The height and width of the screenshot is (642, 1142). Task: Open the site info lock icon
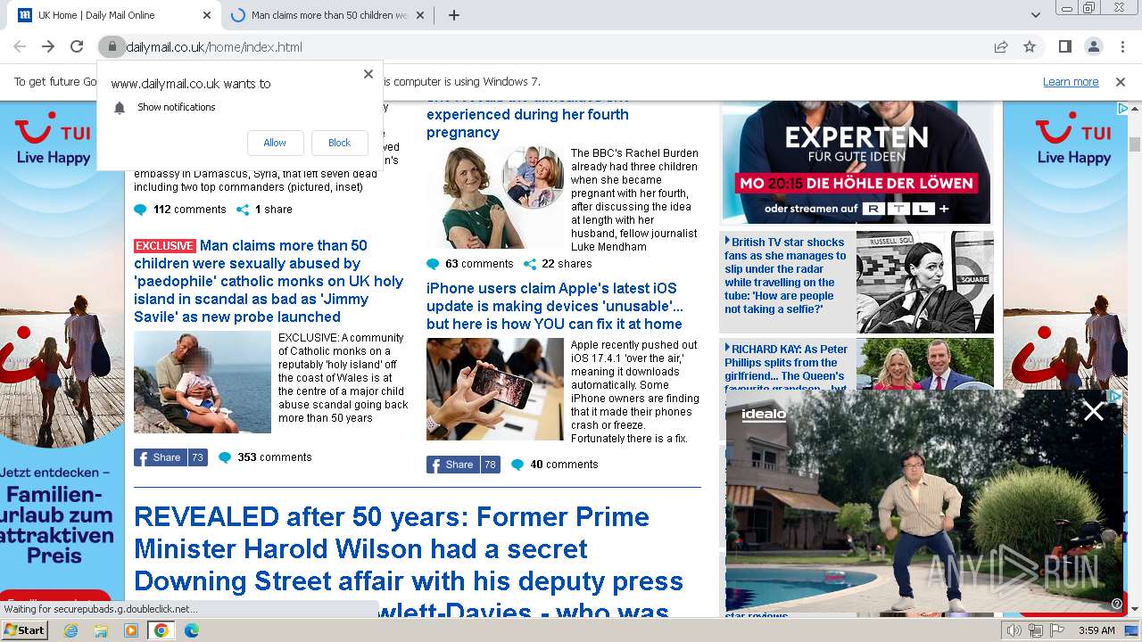pos(112,46)
